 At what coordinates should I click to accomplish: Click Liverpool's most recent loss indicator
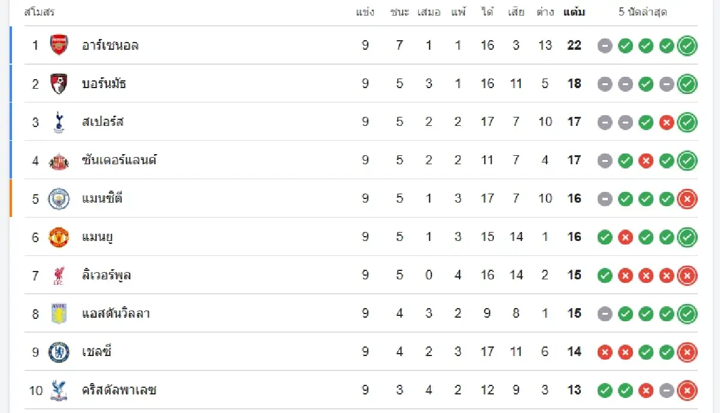687,276
